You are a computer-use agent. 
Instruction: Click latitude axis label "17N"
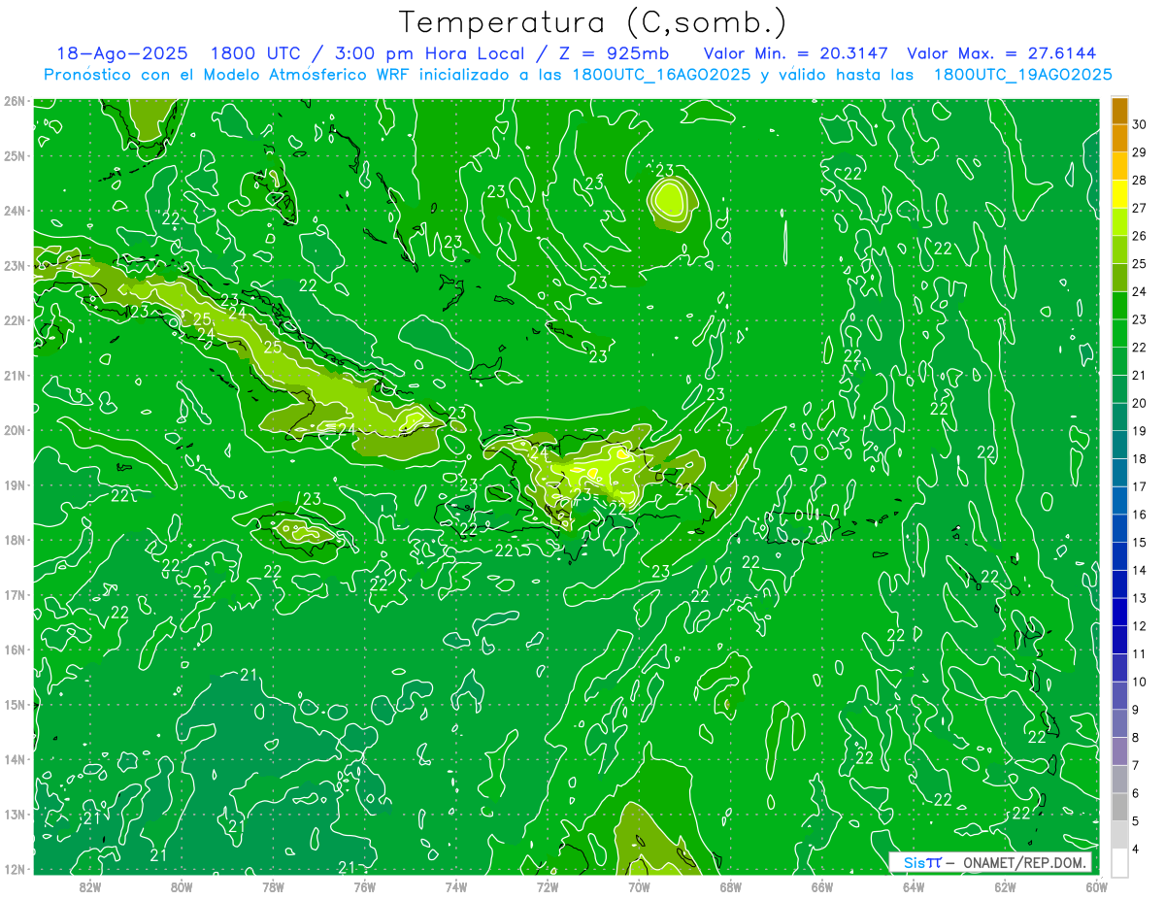[x=15, y=595]
